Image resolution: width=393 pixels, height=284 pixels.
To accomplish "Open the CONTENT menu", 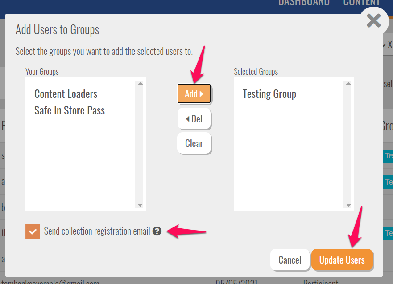I will [x=361, y=3].
